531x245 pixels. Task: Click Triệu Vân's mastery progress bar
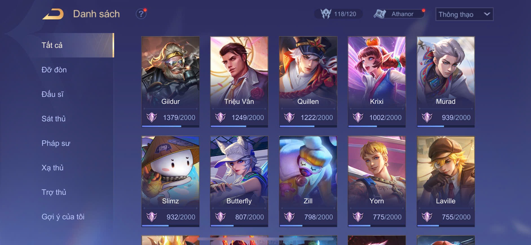pyautogui.click(x=239, y=126)
